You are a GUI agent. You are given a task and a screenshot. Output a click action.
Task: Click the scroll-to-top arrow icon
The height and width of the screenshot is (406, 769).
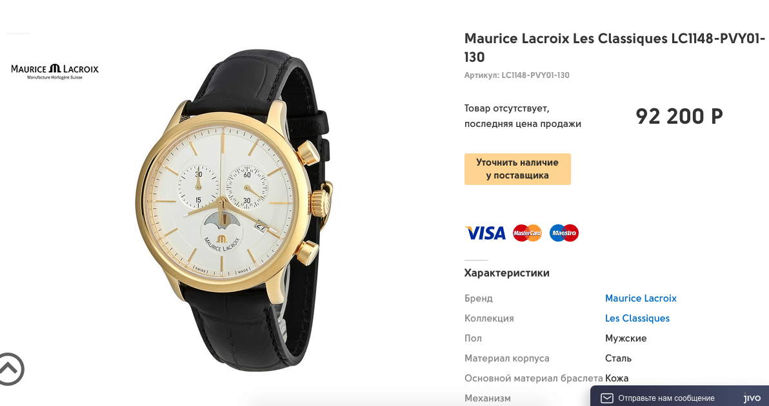[10, 369]
